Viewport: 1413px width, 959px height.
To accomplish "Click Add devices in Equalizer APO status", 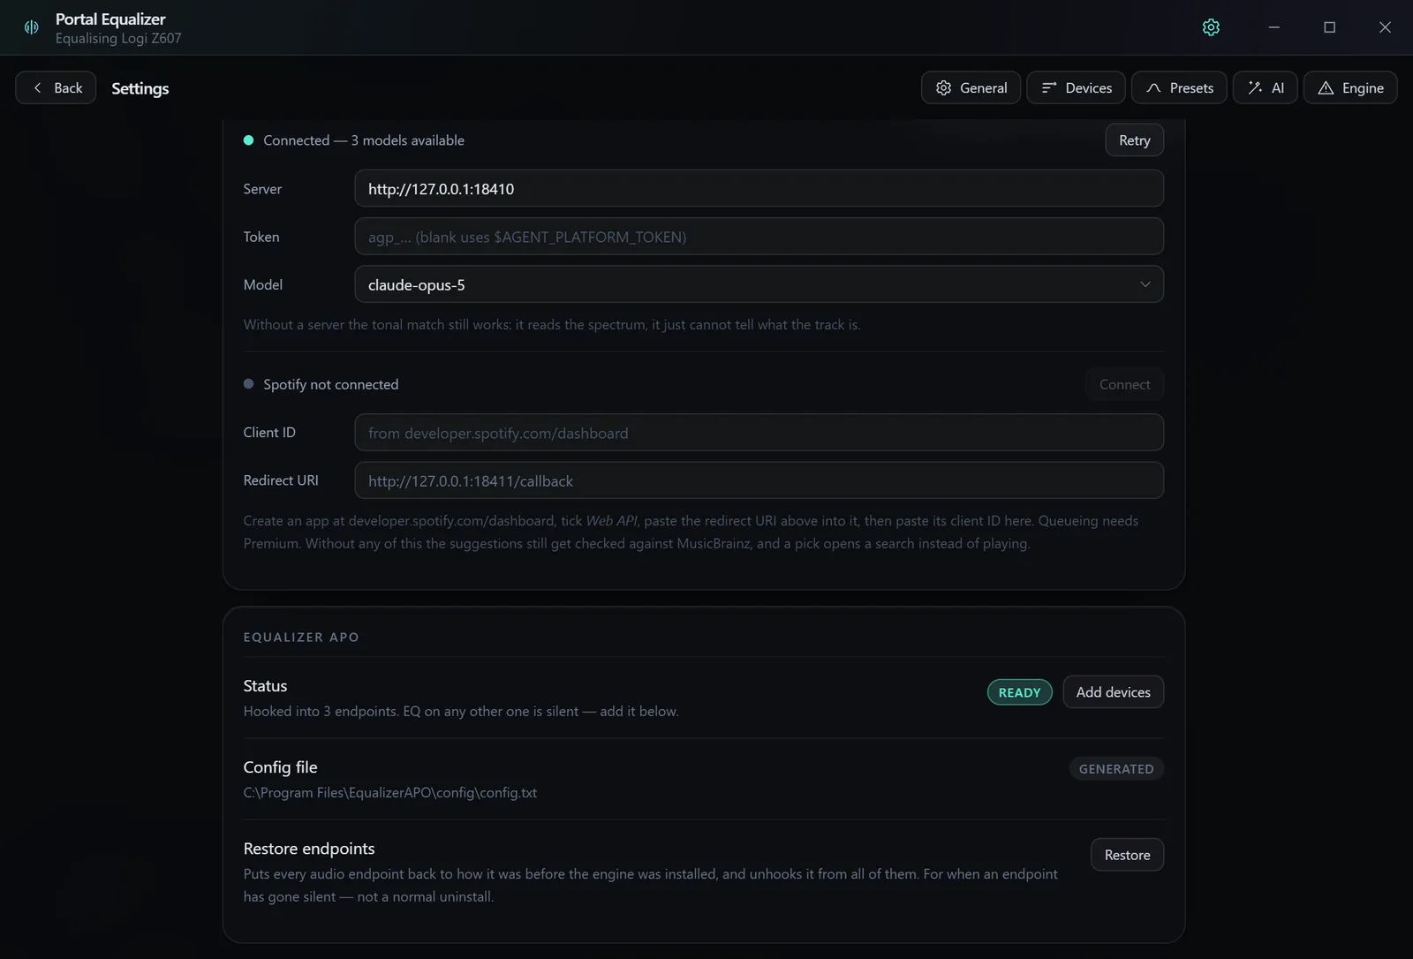I will tap(1113, 692).
